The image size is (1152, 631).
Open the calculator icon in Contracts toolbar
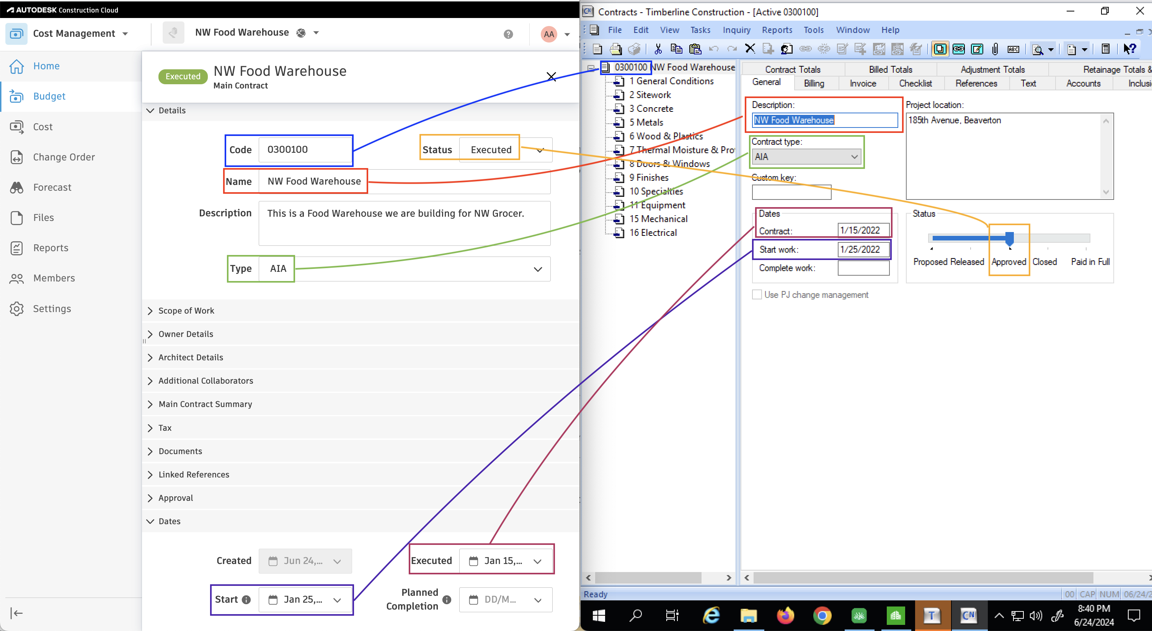point(1105,49)
